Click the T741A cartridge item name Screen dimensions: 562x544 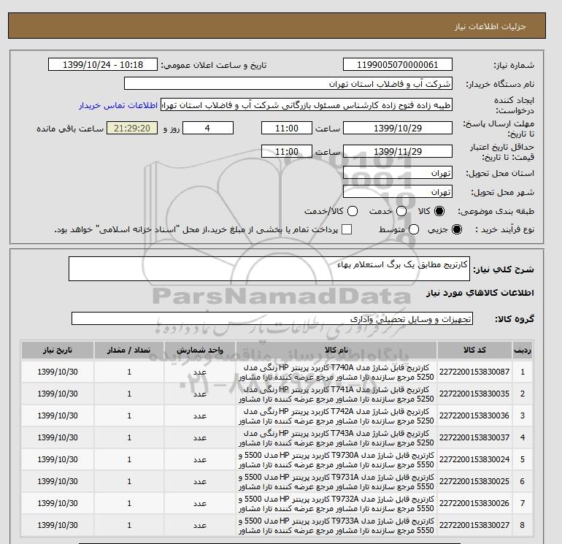[x=336, y=394]
